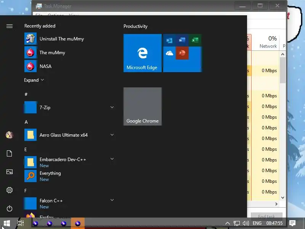Open OneDrive in the Office tile

click(169, 53)
